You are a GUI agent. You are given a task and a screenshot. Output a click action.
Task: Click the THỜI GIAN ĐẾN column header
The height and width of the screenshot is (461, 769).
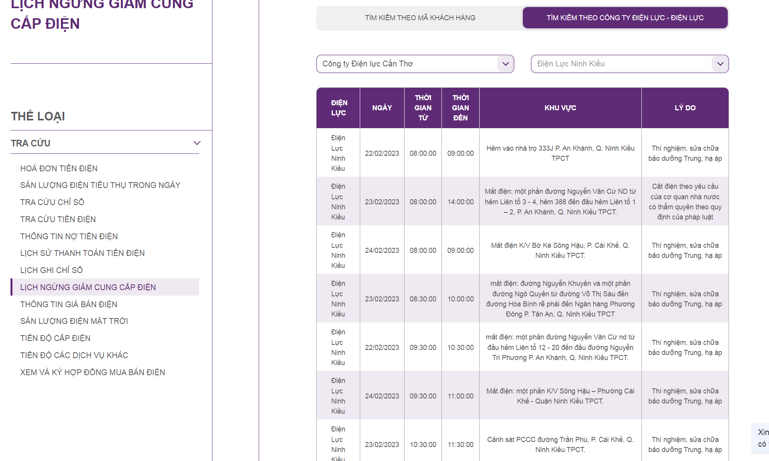(x=461, y=108)
